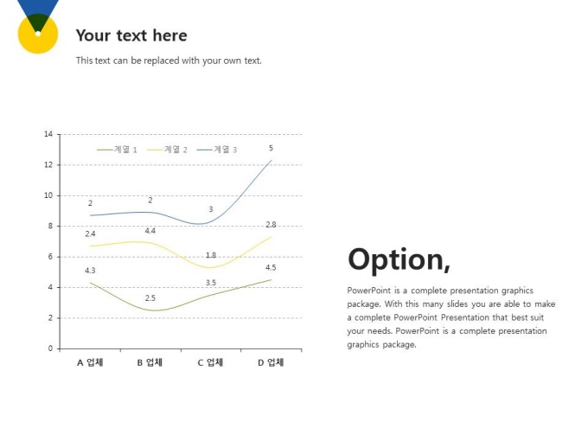
Task: Select the 2.5 data label on green line
Action: coord(150,298)
